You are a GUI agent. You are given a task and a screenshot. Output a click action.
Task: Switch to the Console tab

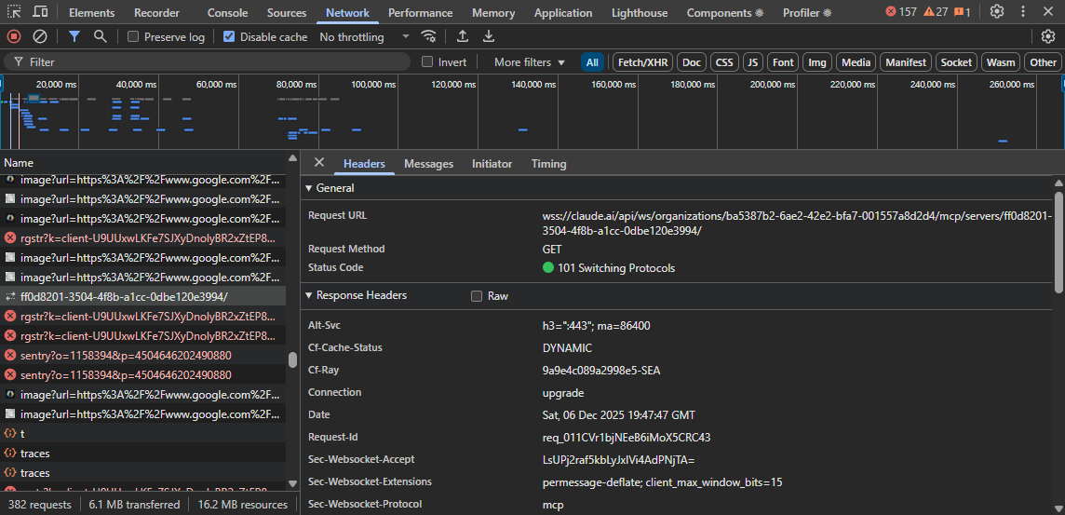(227, 13)
